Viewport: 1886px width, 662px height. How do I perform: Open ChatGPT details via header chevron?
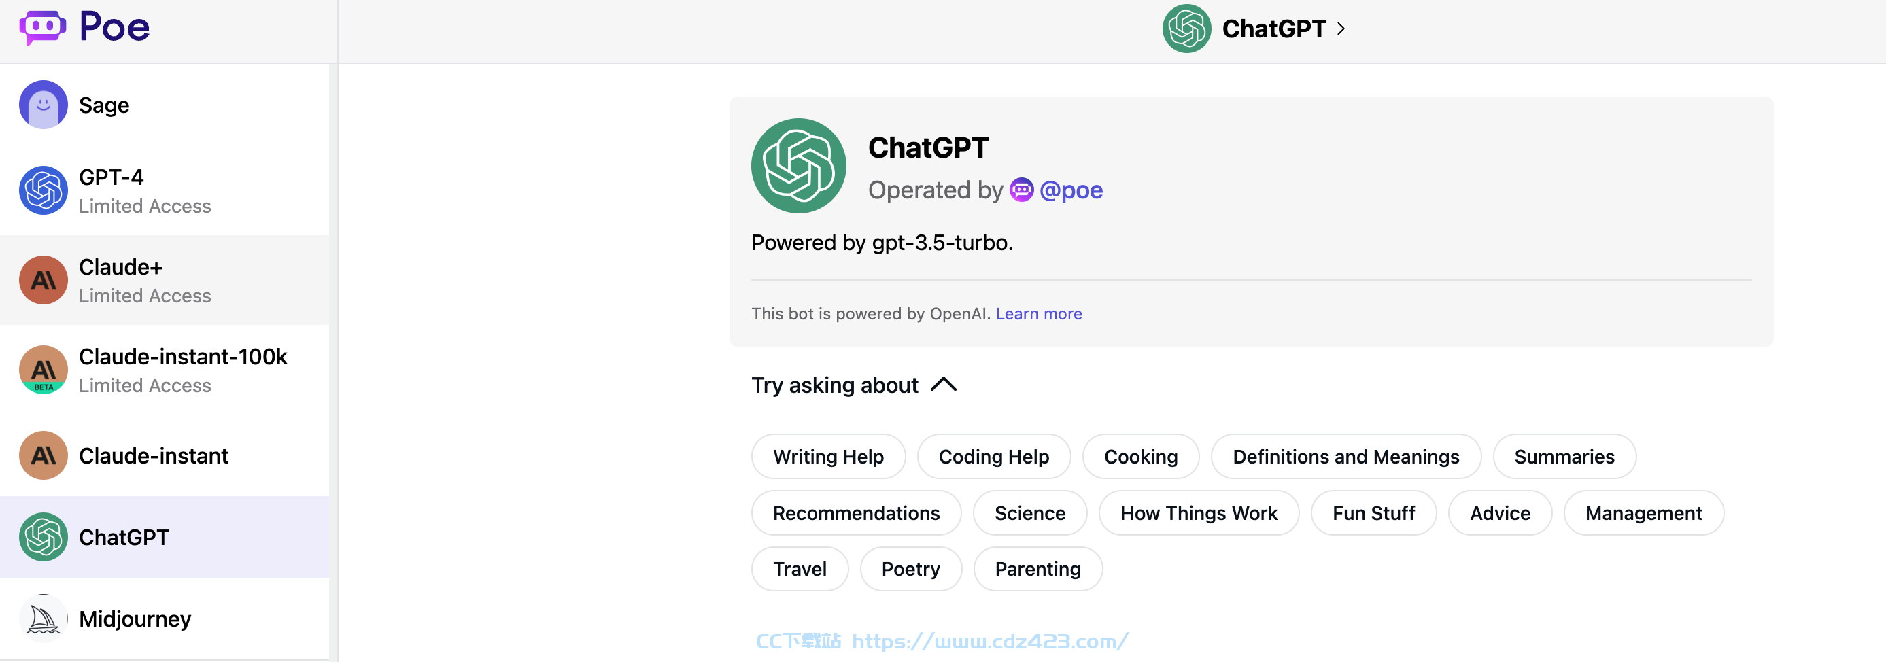click(1341, 29)
